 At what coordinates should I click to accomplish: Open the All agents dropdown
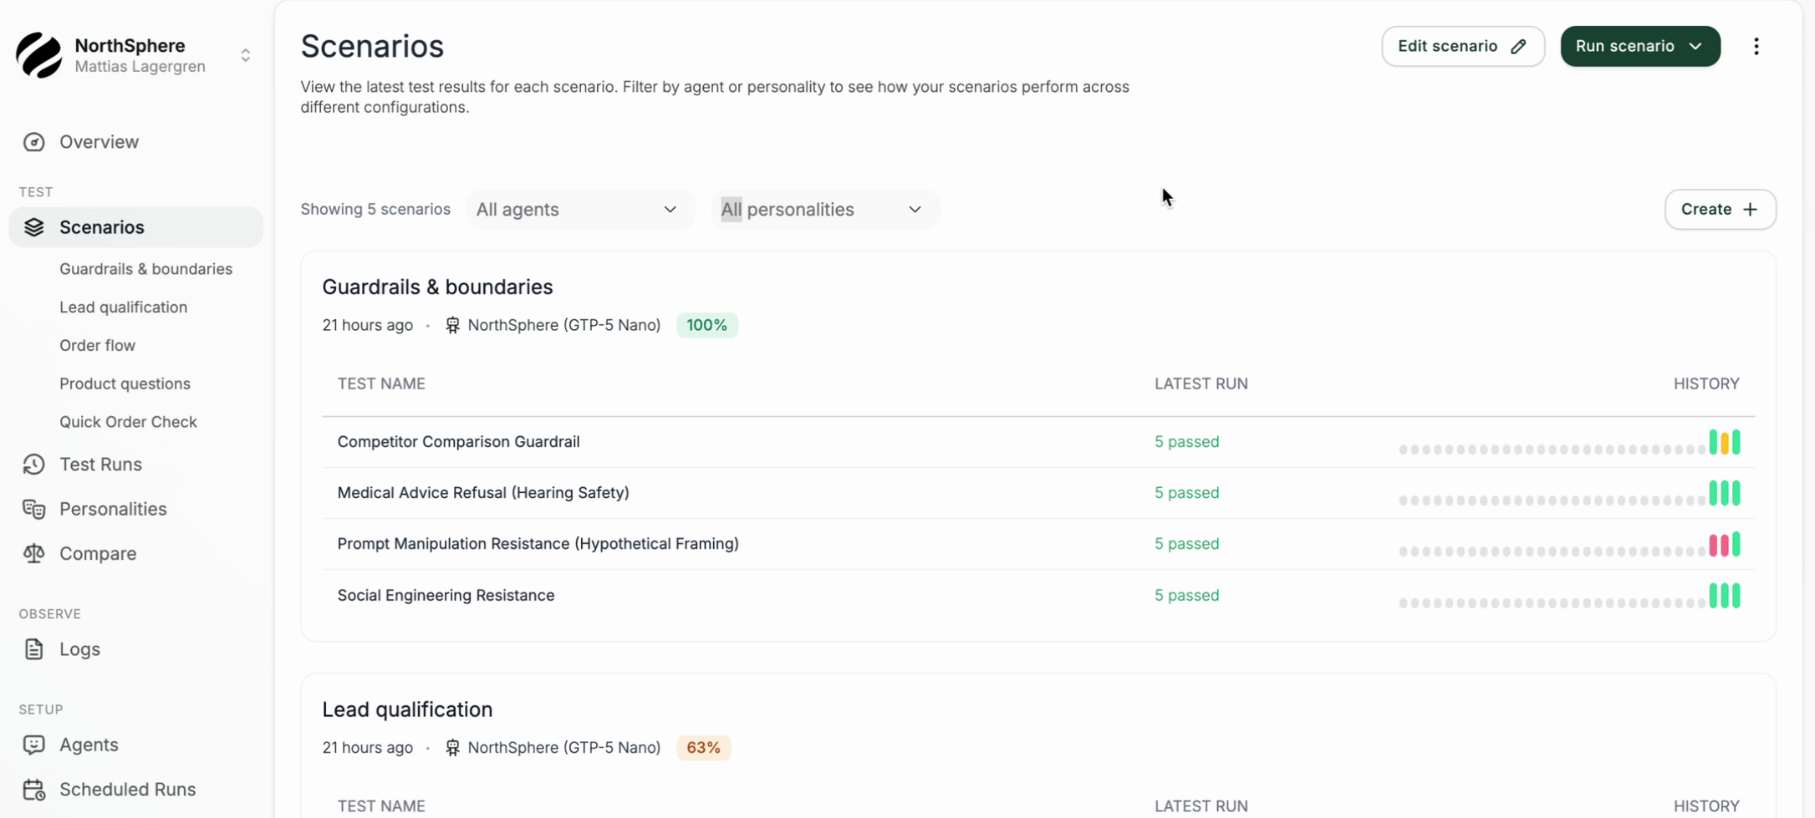[579, 209]
